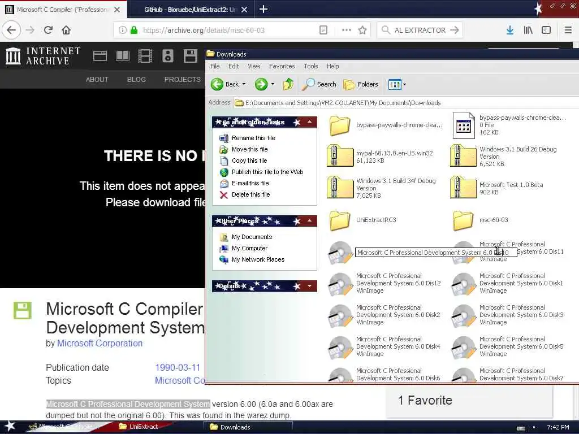
Task: Bookmark this page with the star
Action: coord(362,30)
